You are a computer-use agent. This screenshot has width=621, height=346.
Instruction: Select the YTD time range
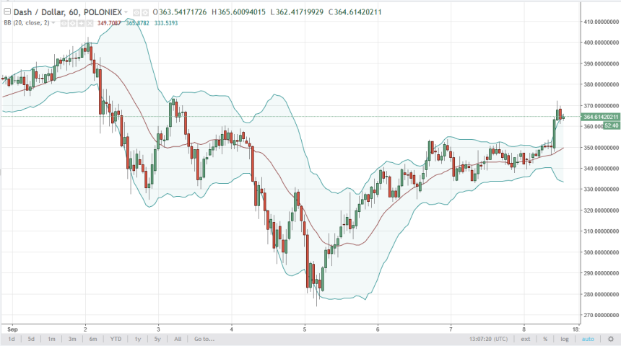pos(116,339)
